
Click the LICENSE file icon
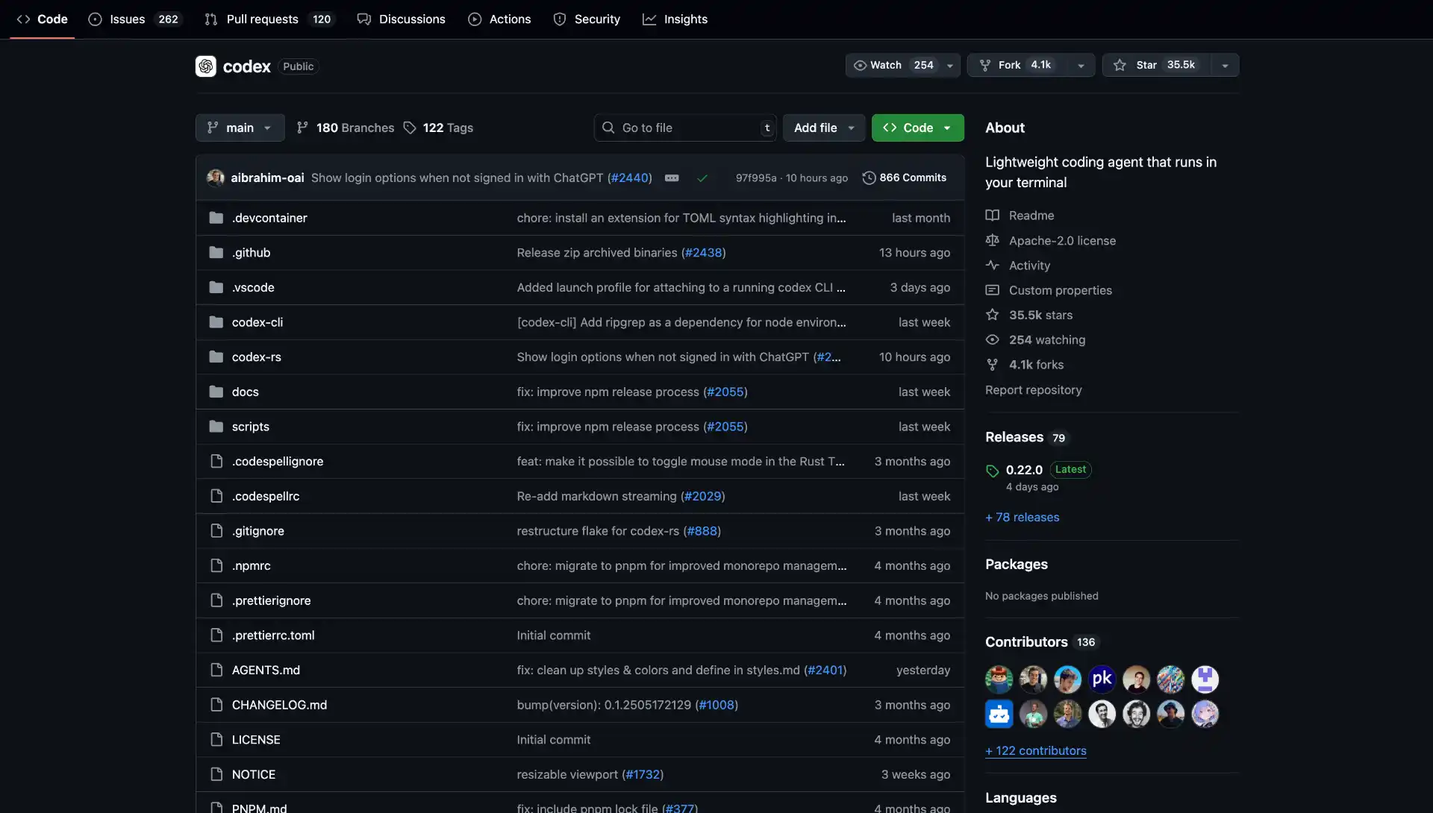[216, 739]
